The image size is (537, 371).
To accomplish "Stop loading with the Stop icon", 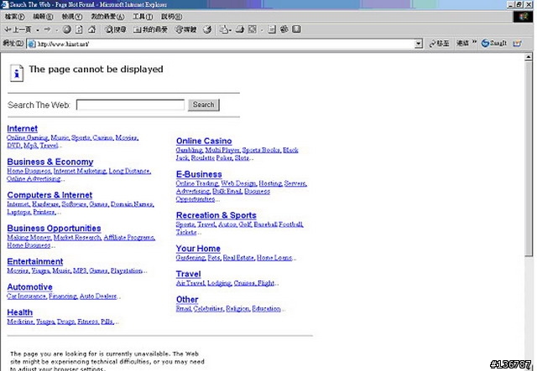I will coord(67,30).
